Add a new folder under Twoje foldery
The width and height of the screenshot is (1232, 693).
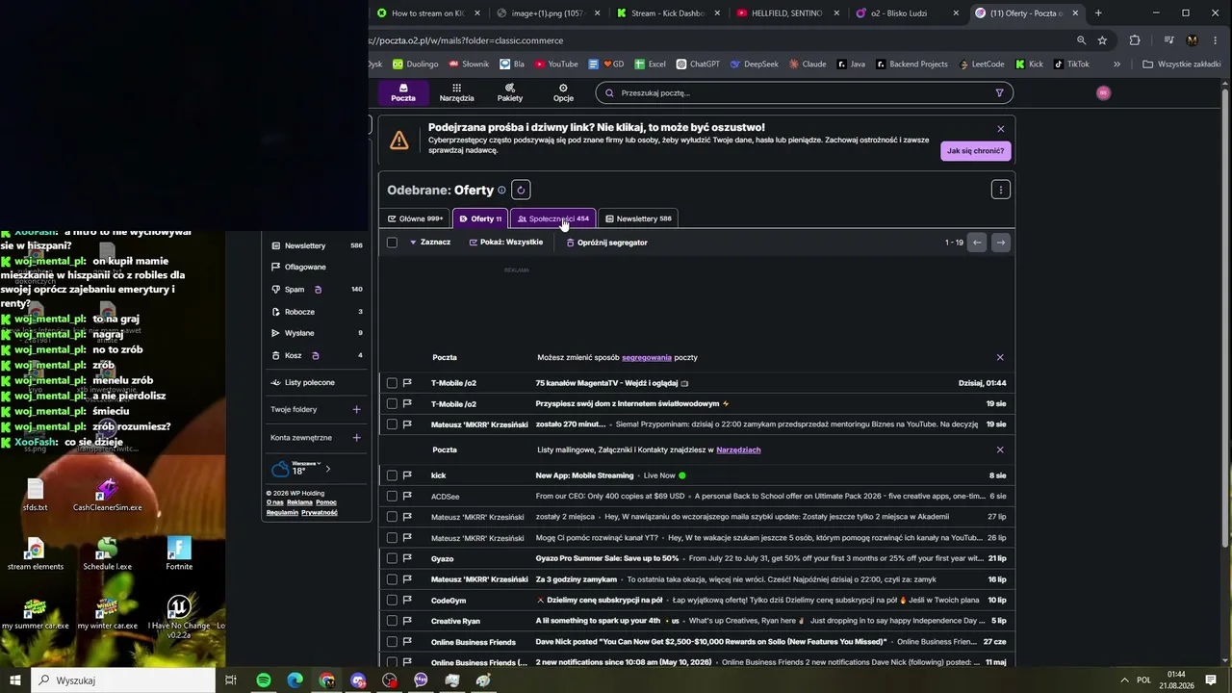click(356, 409)
